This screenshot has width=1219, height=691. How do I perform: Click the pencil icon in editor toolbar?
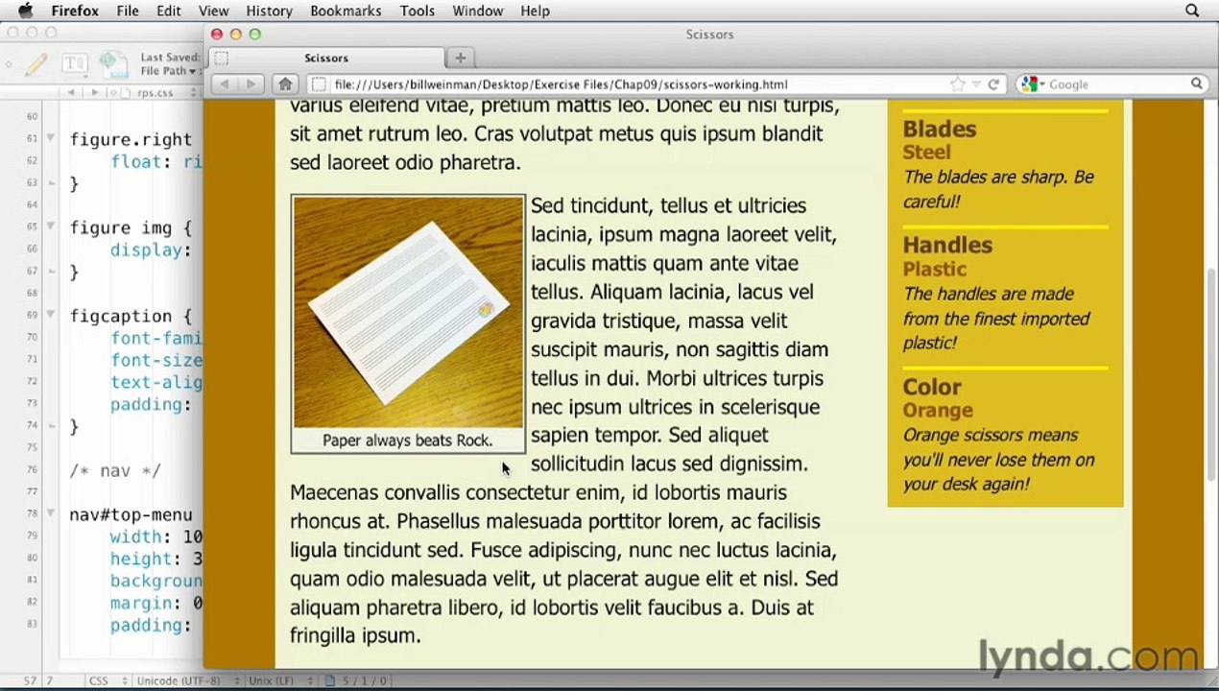pos(36,64)
